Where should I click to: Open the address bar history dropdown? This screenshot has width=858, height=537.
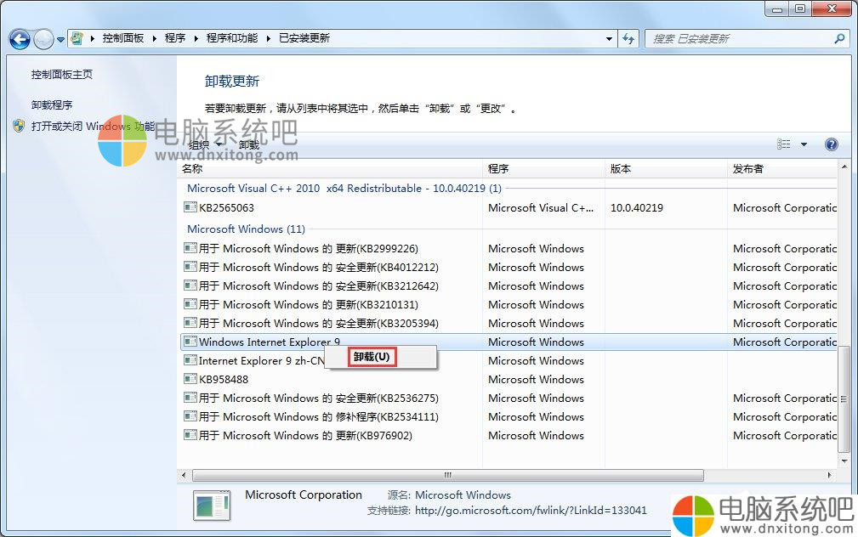coord(609,39)
